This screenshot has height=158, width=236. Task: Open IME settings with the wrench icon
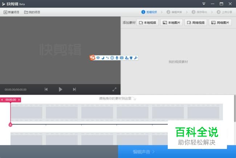(136, 58)
